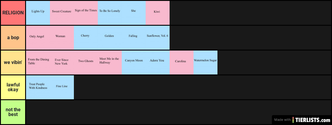Screen dimensions: 332x125
Task: Click the TIERLISTS.com logo icon
Action: click(293, 120)
